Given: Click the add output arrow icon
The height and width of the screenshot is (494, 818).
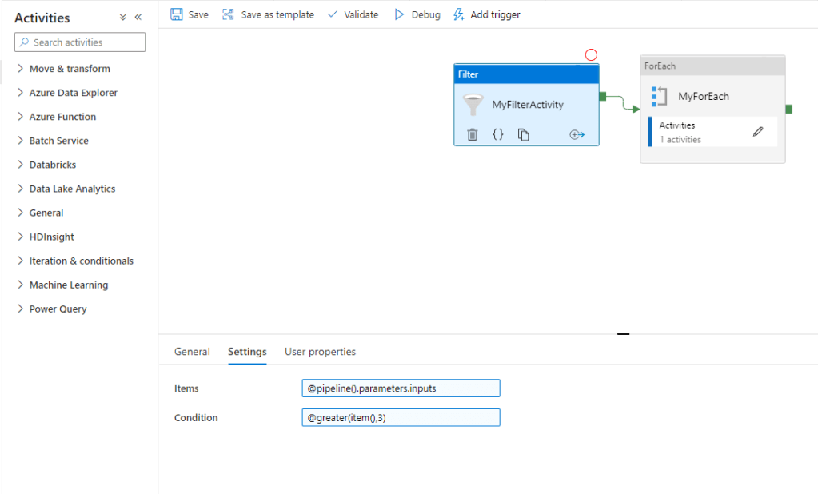Looking at the screenshot, I should pyautogui.click(x=577, y=135).
